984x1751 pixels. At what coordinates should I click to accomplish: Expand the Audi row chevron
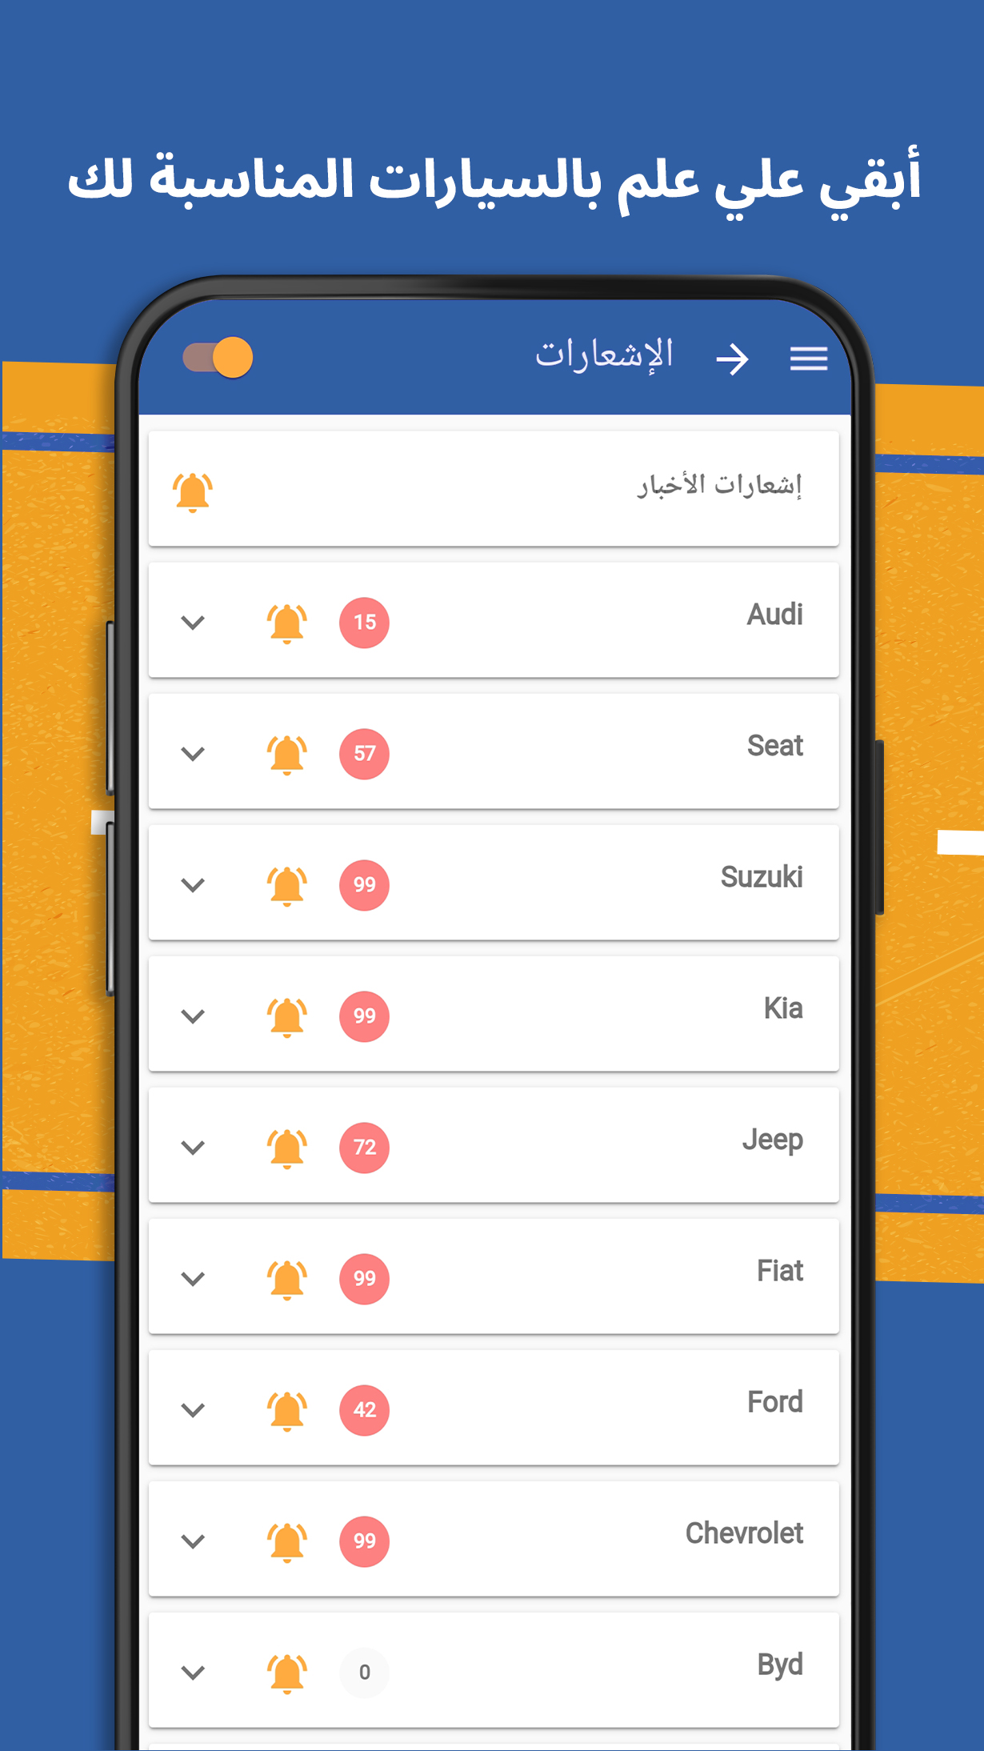pyautogui.click(x=193, y=623)
